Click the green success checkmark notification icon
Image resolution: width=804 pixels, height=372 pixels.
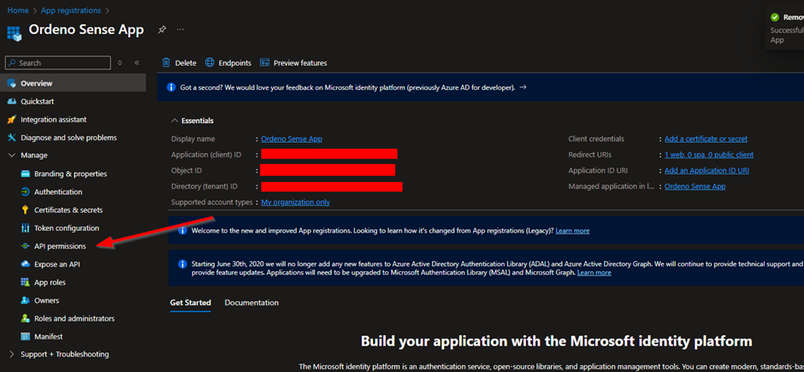pos(774,17)
